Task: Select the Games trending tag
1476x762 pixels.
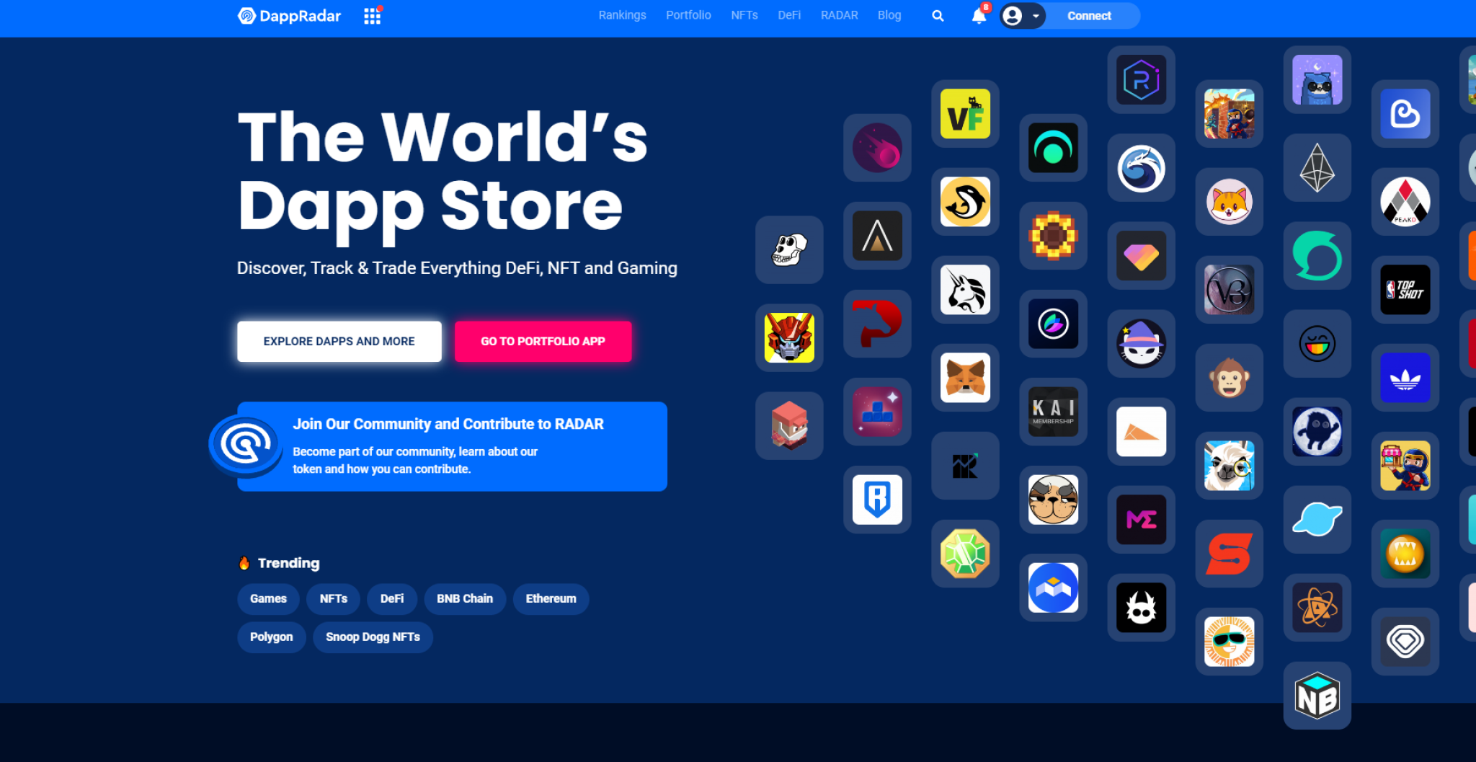Action: click(268, 598)
